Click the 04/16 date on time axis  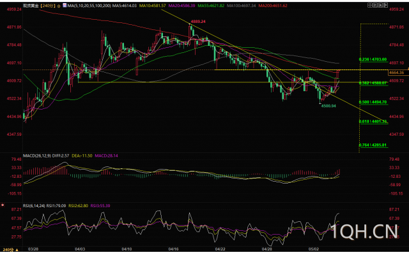pyautogui.click(x=173, y=249)
